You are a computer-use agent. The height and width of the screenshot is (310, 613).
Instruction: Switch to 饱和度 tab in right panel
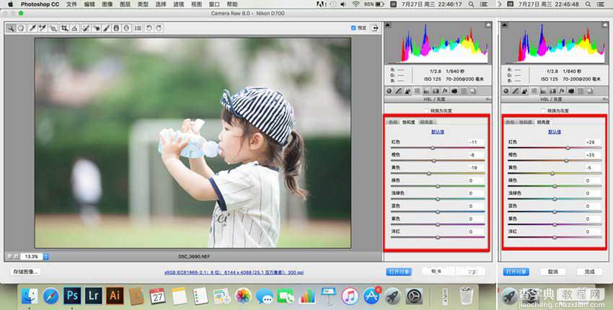[526, 123]
